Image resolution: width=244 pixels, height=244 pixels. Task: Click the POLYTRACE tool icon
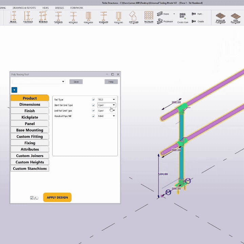point(28,17)
